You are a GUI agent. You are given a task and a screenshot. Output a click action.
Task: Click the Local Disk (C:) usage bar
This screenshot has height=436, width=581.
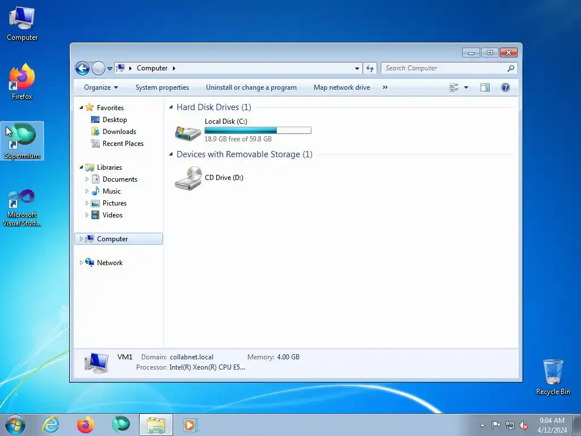(258, 130)
